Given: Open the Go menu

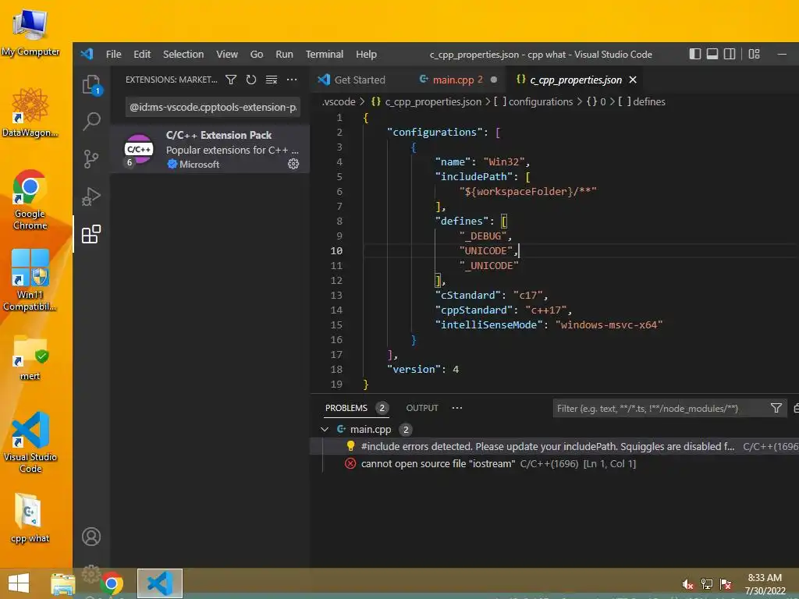Looking at the screenshot, I should [x=257, y=54].
